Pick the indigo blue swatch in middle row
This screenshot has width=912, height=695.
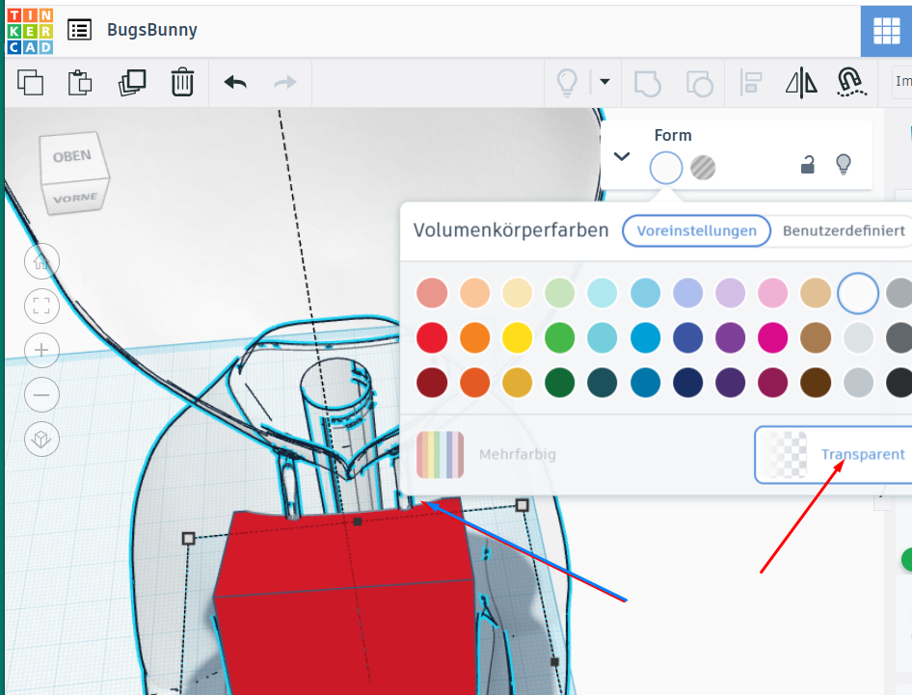coord(687,338)
